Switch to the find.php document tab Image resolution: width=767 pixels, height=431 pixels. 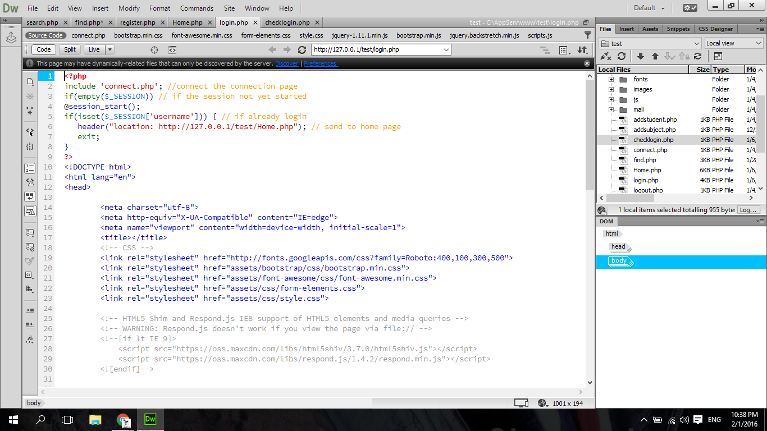89,22
